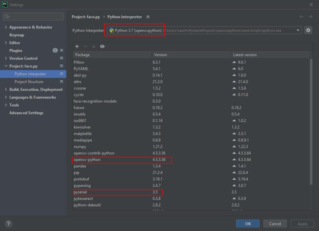Click the add package plus icon

tap(77, 47)
